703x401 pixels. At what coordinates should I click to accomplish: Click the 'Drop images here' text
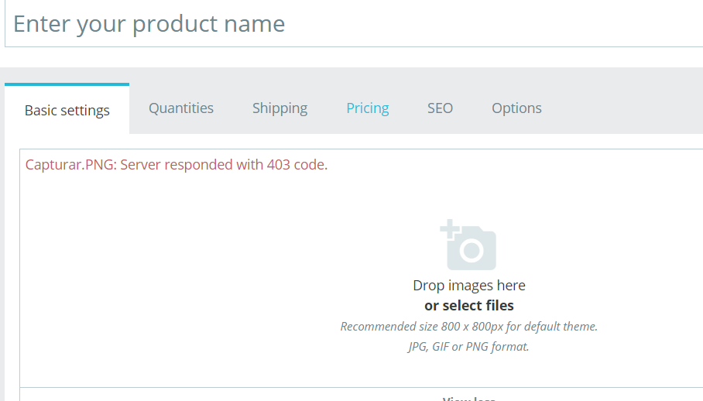[469, 286]
